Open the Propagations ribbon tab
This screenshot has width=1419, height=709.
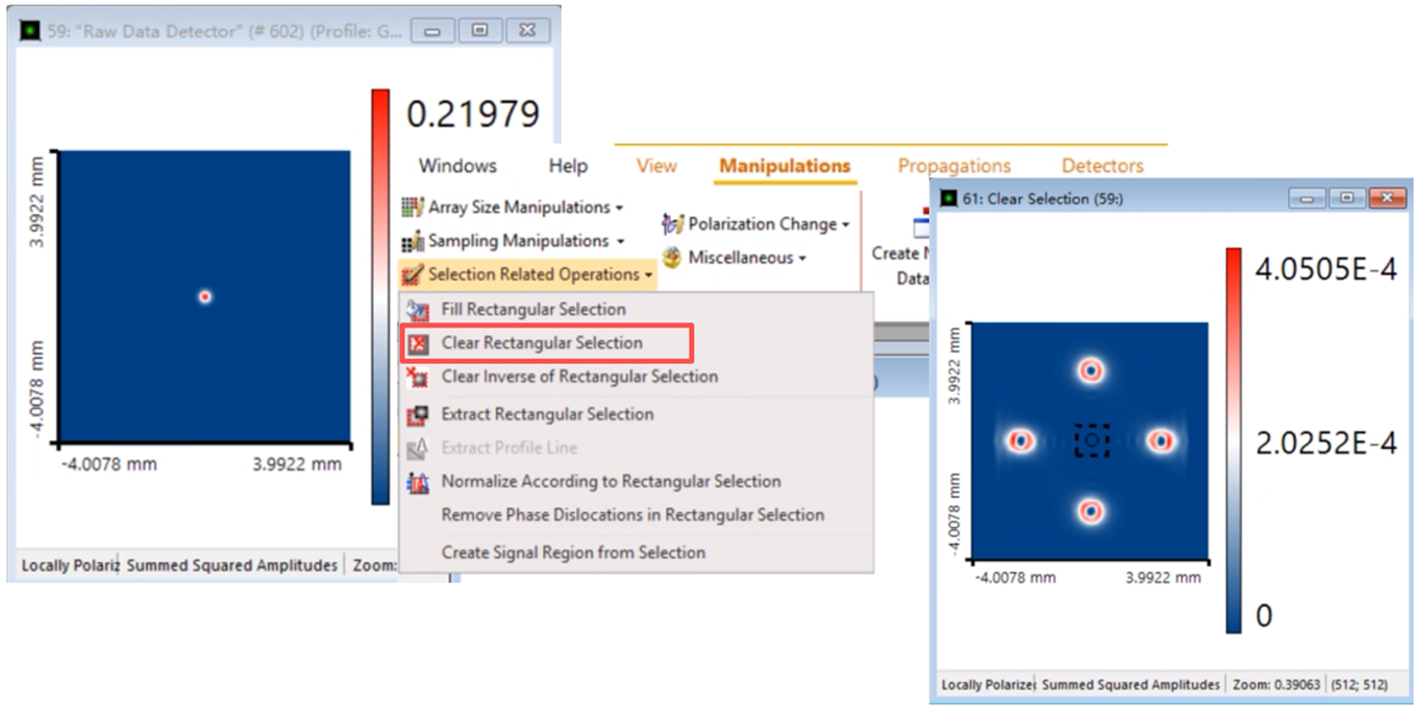tap(954, 166)
